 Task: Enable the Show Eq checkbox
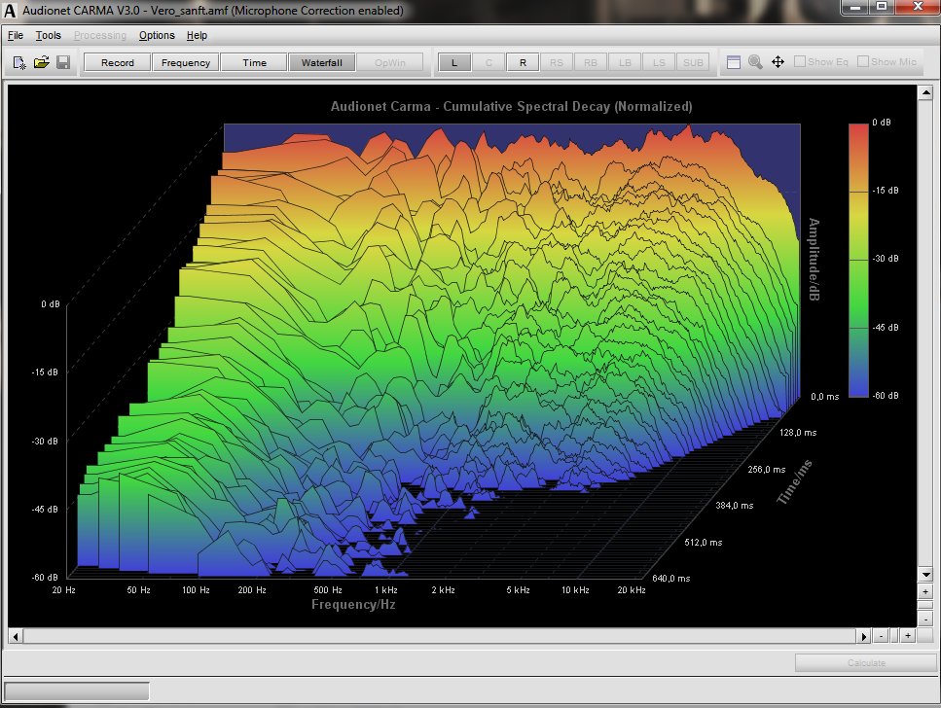(800, 62)
